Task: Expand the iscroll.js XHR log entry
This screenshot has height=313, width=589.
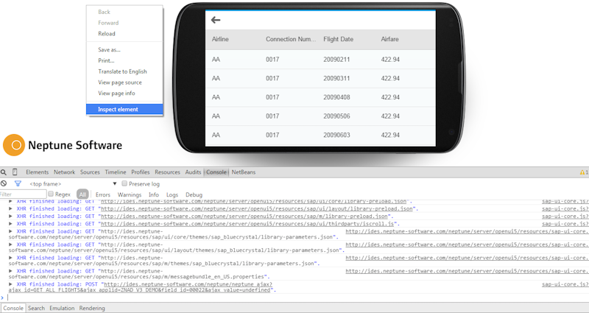Action: click(10, 224)
